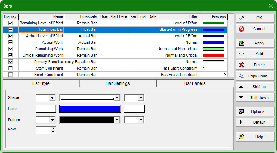The width and height of the screenshot is (277, 153).
Task: Click Float Bar timescale cell
Action: tap(81, 29)
